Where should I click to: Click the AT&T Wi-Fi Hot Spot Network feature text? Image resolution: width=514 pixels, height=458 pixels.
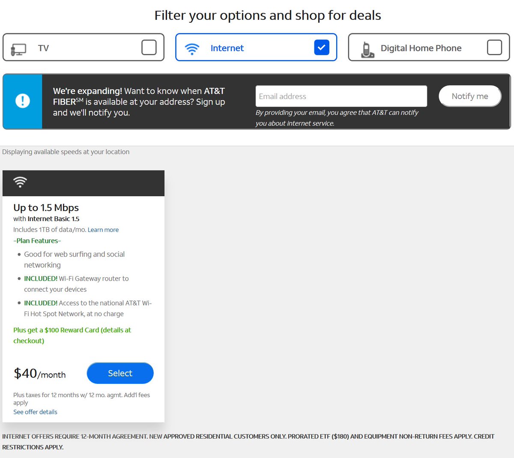click(88, 308)
